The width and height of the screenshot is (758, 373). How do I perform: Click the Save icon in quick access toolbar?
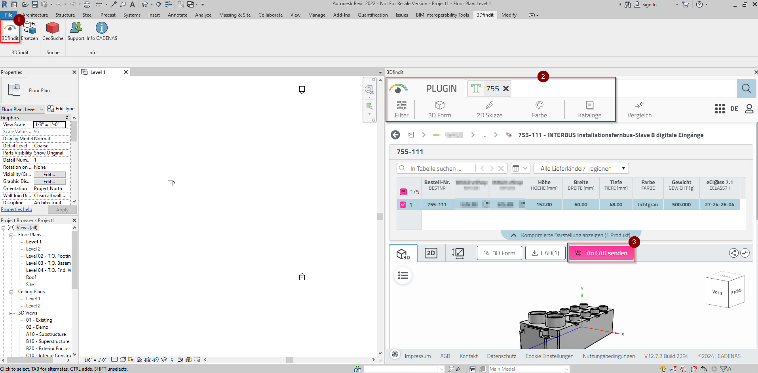pos(35,4)
